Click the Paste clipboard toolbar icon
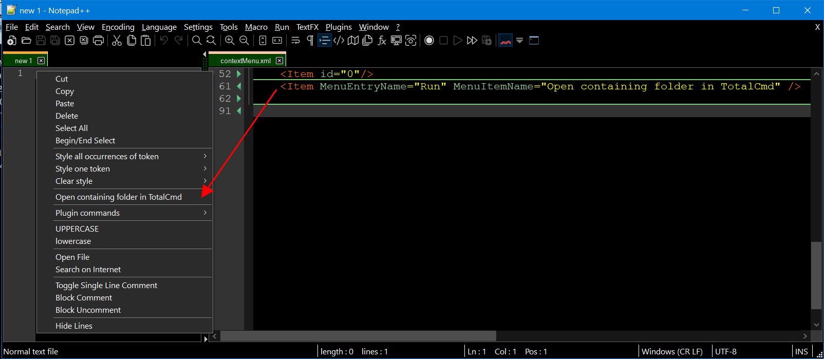824x359 pixels. pos(146,41)
